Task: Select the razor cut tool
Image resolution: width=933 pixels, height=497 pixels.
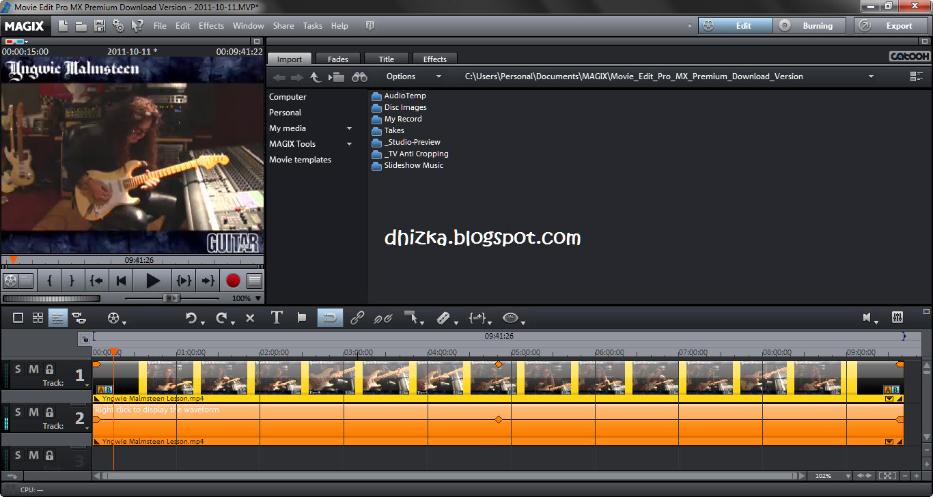Action: (x=443, y=318)
